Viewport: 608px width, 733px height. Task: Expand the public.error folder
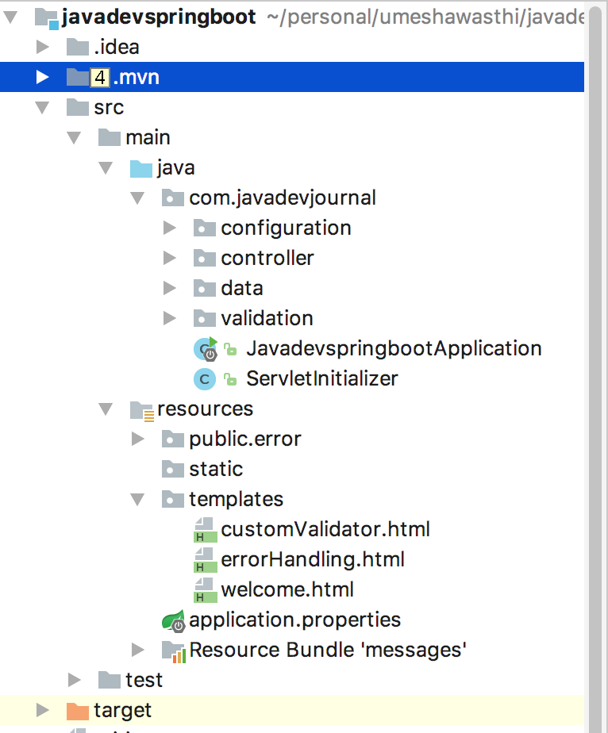(137, 439)
